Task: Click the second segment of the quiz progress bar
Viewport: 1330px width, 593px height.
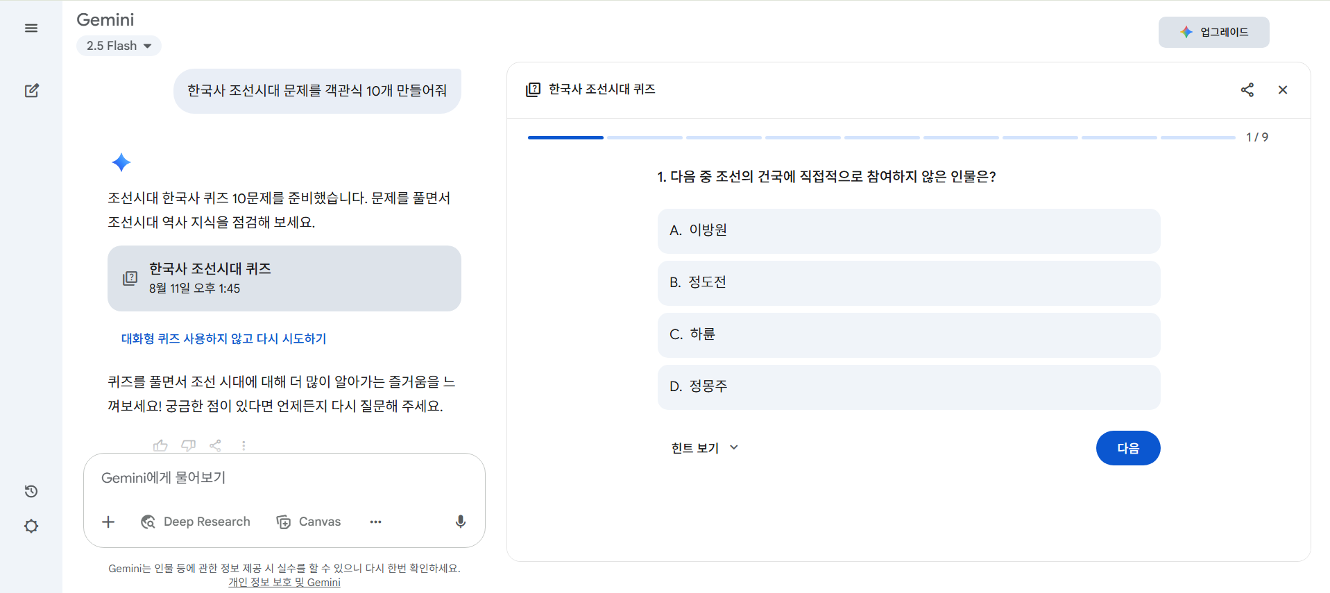Action: [644, 137]
